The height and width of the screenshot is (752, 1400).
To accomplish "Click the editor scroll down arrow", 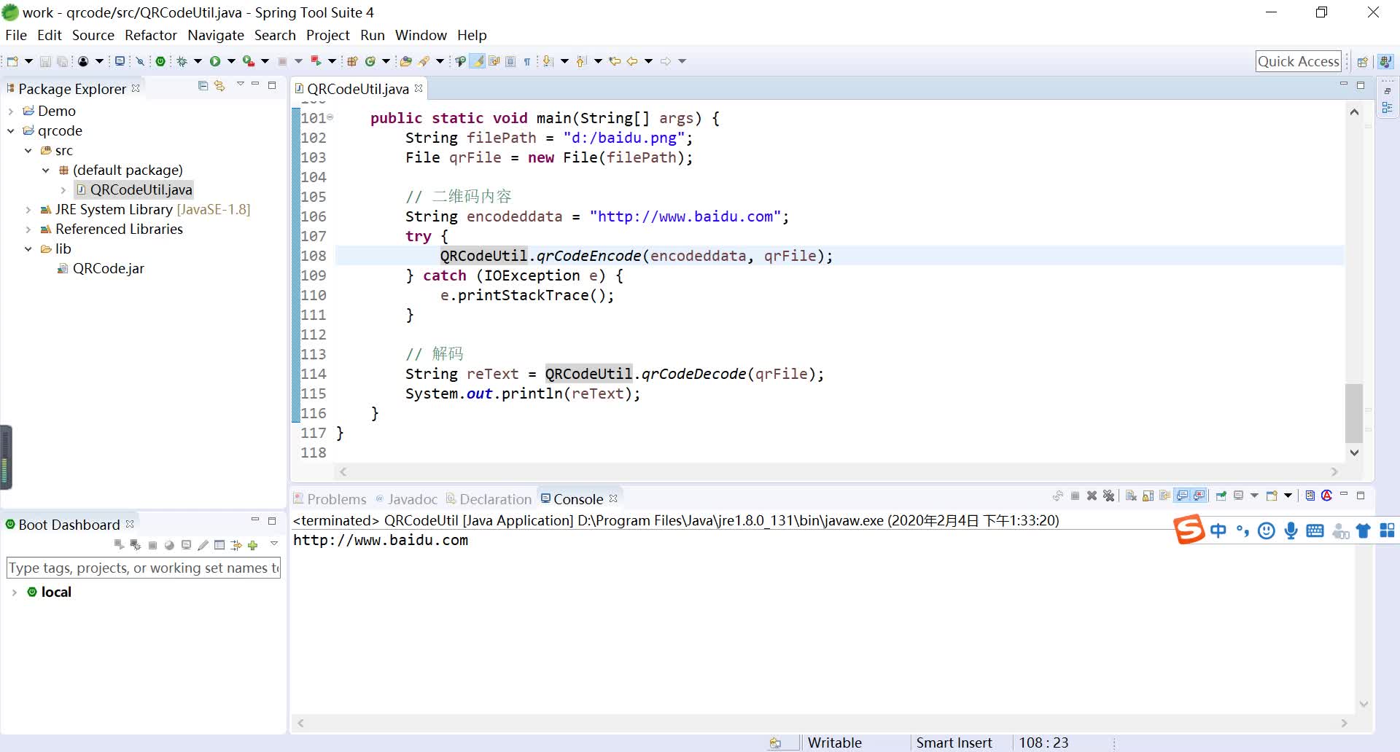I will coord(1354,453).
